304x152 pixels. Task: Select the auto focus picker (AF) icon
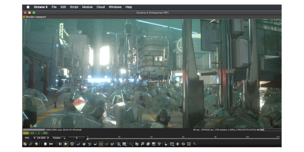click(x=78, y=144)
